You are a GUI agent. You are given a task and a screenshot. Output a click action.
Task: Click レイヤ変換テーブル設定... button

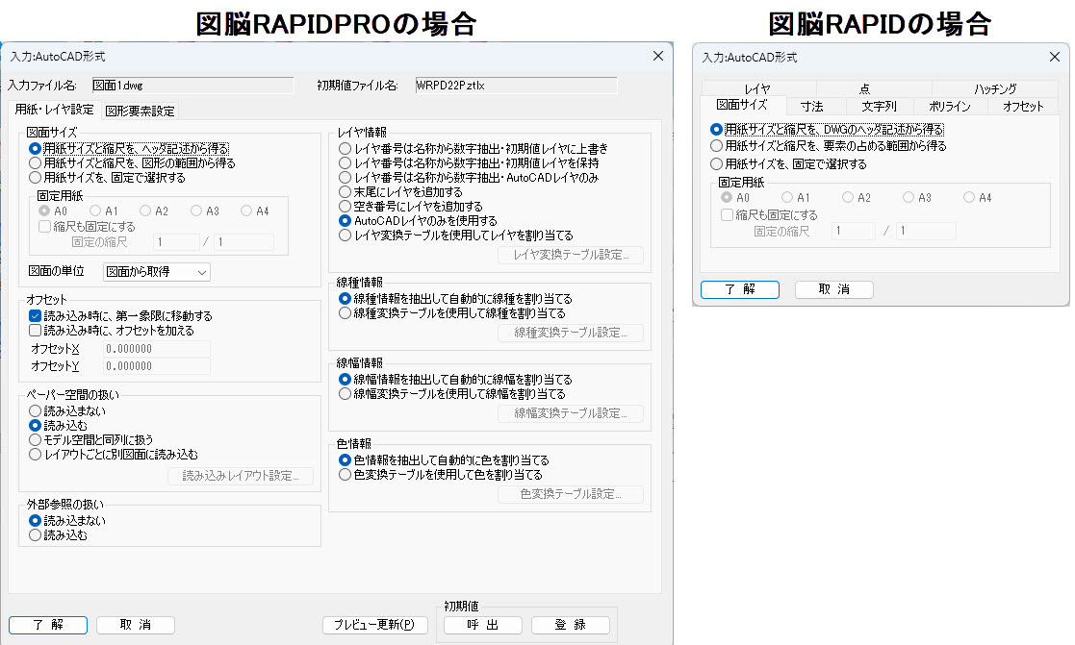(571, 255)
